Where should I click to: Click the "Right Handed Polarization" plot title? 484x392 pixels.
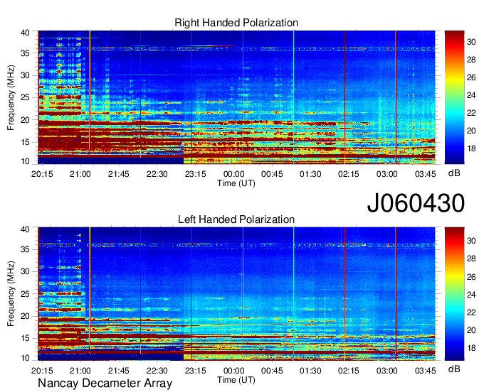(x=236, y=23)
